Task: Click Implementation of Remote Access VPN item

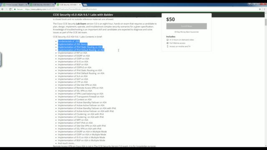Action: (x=81, y=88)
